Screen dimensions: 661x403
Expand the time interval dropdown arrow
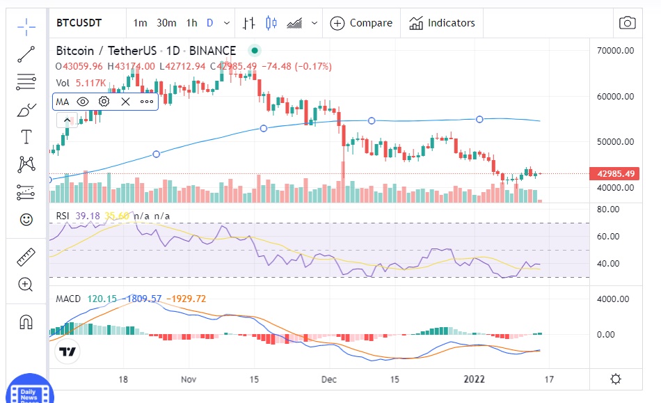tap(227, 23)
